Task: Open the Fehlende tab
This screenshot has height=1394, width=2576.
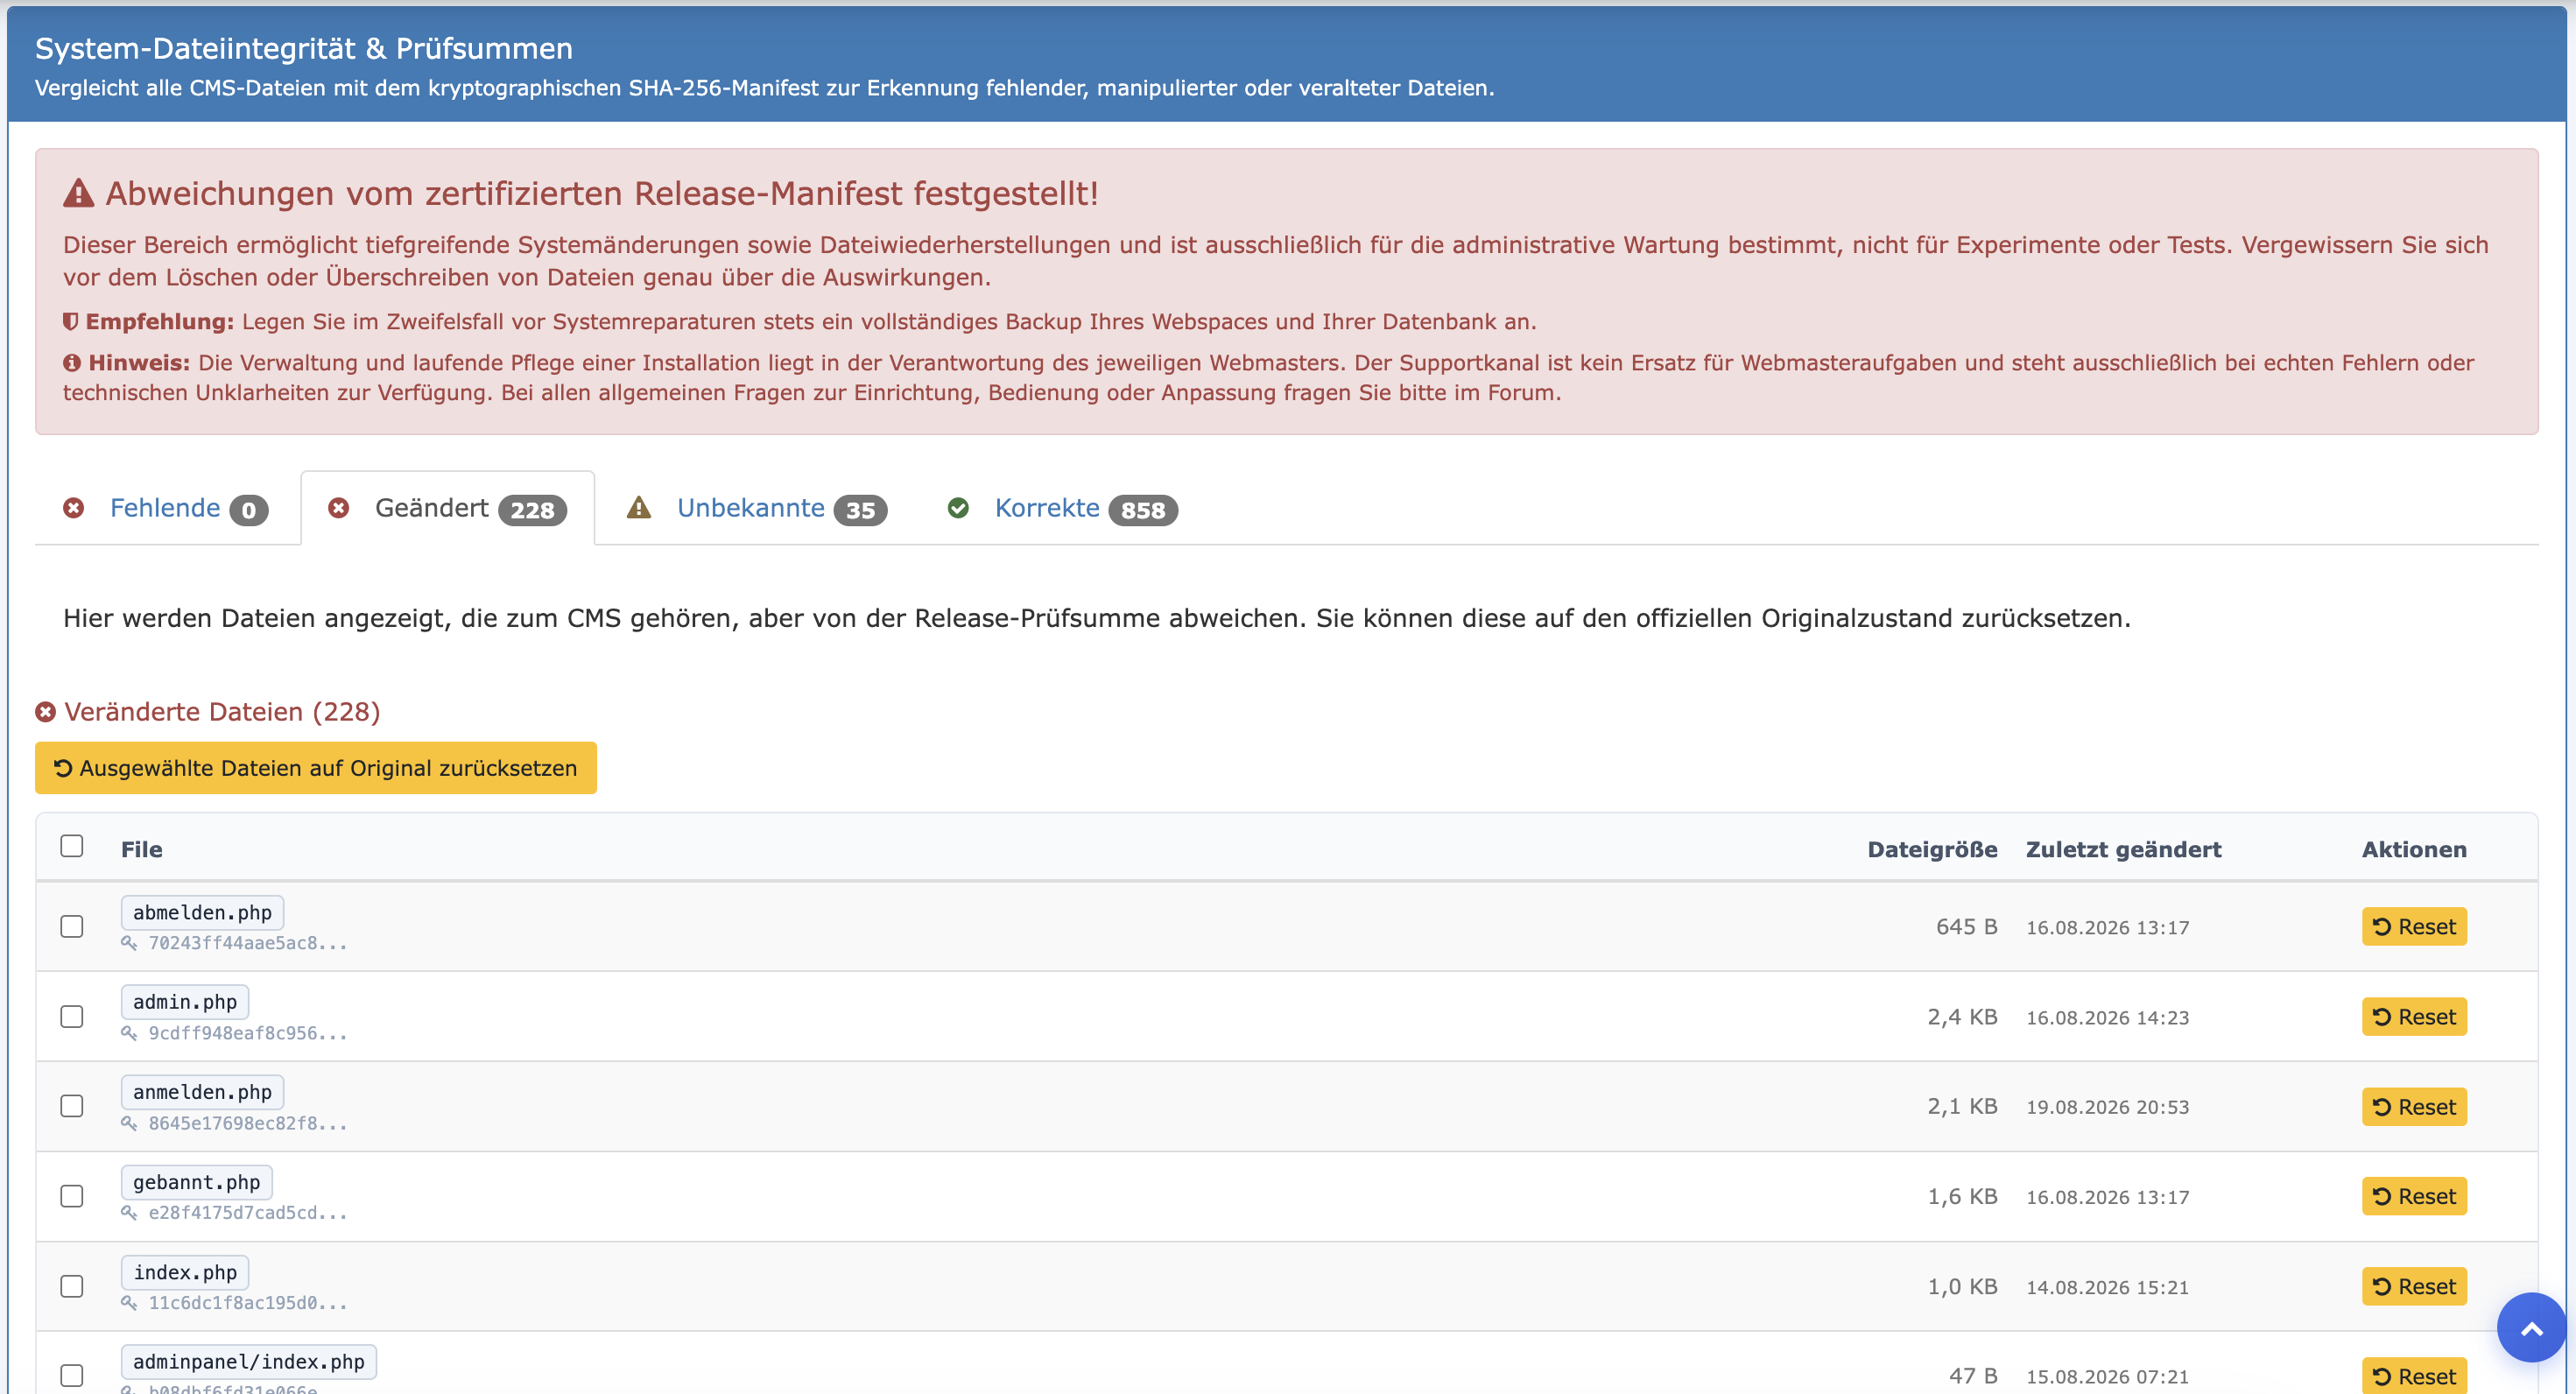Action: point(167,508)
